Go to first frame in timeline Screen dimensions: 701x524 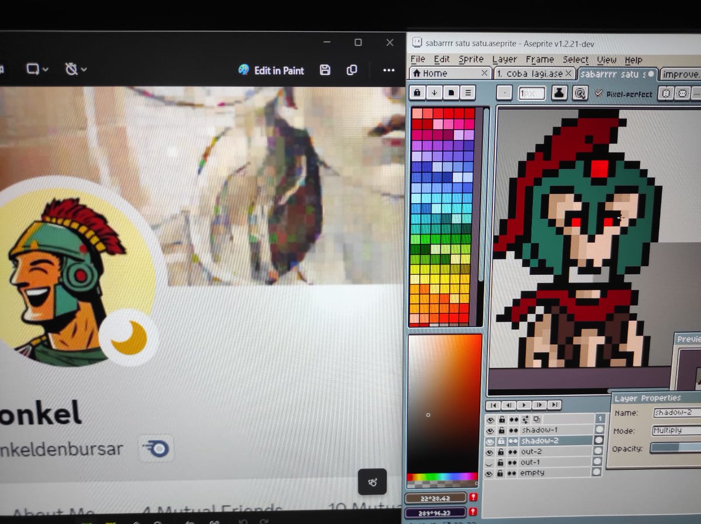[493, 405]
